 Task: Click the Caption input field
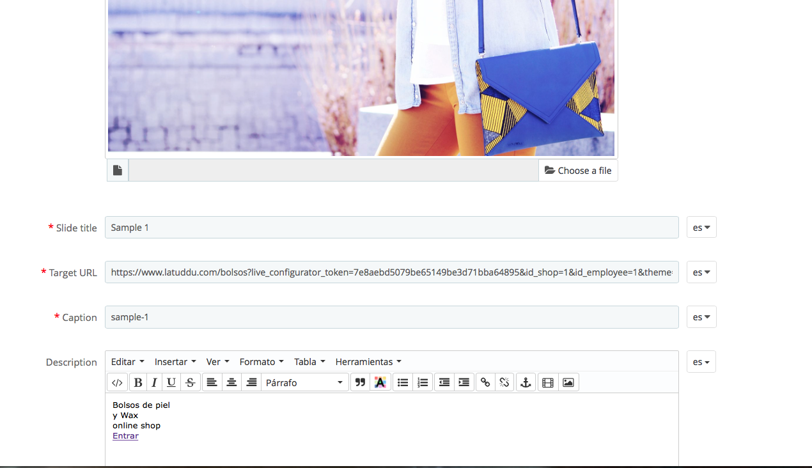click(x=392, y=316)
